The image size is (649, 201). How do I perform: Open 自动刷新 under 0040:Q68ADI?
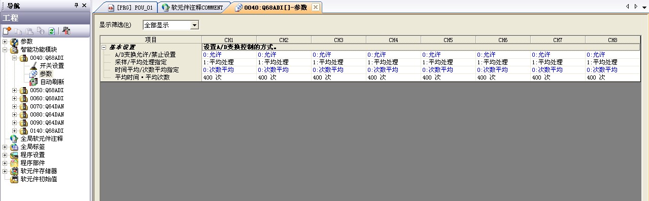point(52,82)
